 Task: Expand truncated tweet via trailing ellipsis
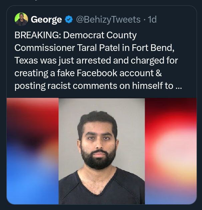(178, 86)
